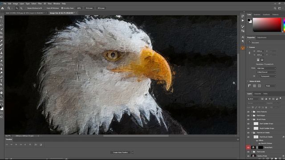Collapse the Rulers & Grids section

pos(248,81)
